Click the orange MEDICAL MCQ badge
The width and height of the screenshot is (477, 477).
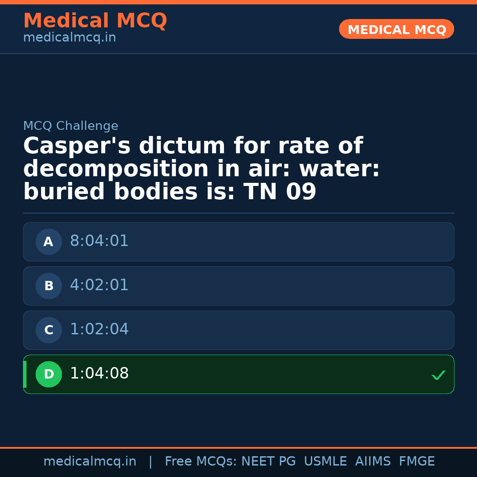point(396,29)
